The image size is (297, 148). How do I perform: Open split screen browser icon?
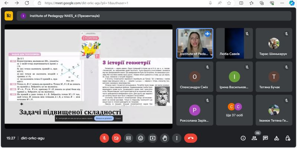pyautogui.click(x=241, y=3)
